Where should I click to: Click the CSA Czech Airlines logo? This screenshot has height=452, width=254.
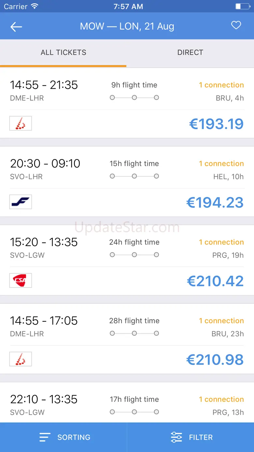tap(21, 281)
